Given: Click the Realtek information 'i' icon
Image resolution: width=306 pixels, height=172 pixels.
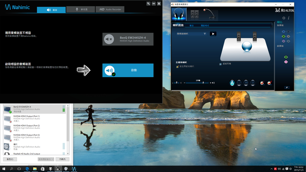Looking at the screenshot, I should 288,18.
